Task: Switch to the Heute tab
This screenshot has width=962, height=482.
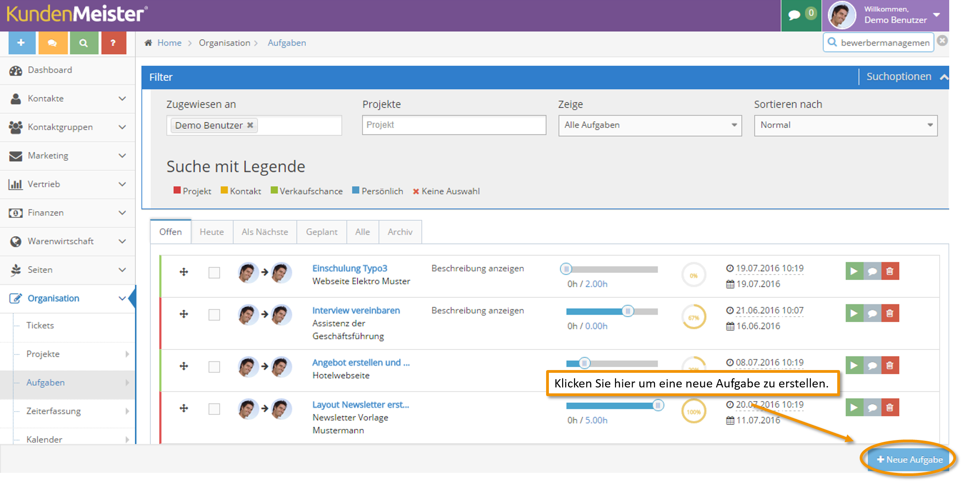Action: click(212, 232)
